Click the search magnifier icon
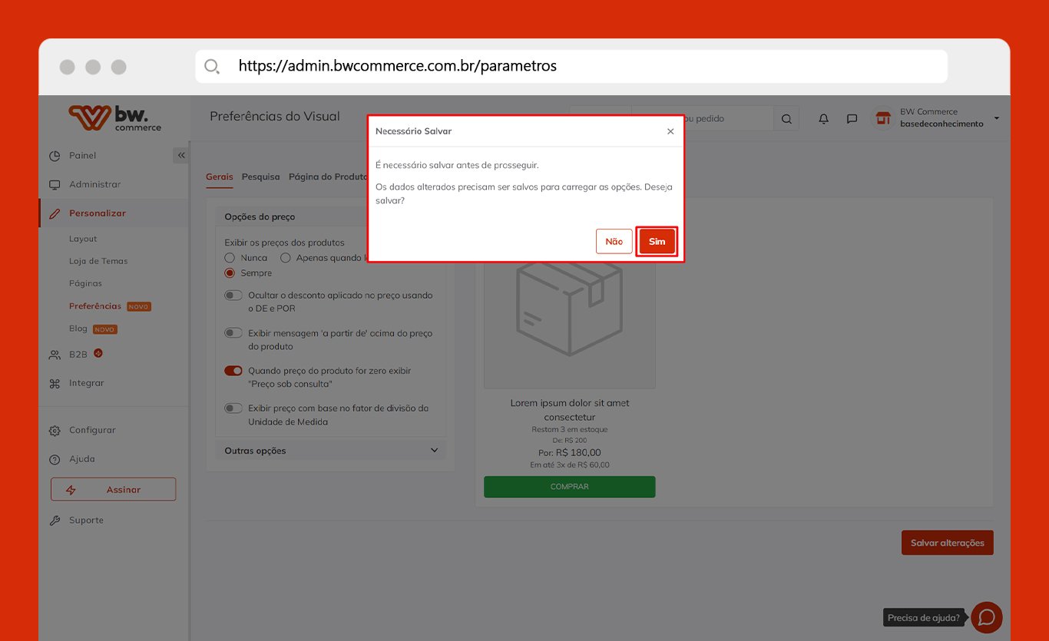The image size is (1049, 641). 786,119
